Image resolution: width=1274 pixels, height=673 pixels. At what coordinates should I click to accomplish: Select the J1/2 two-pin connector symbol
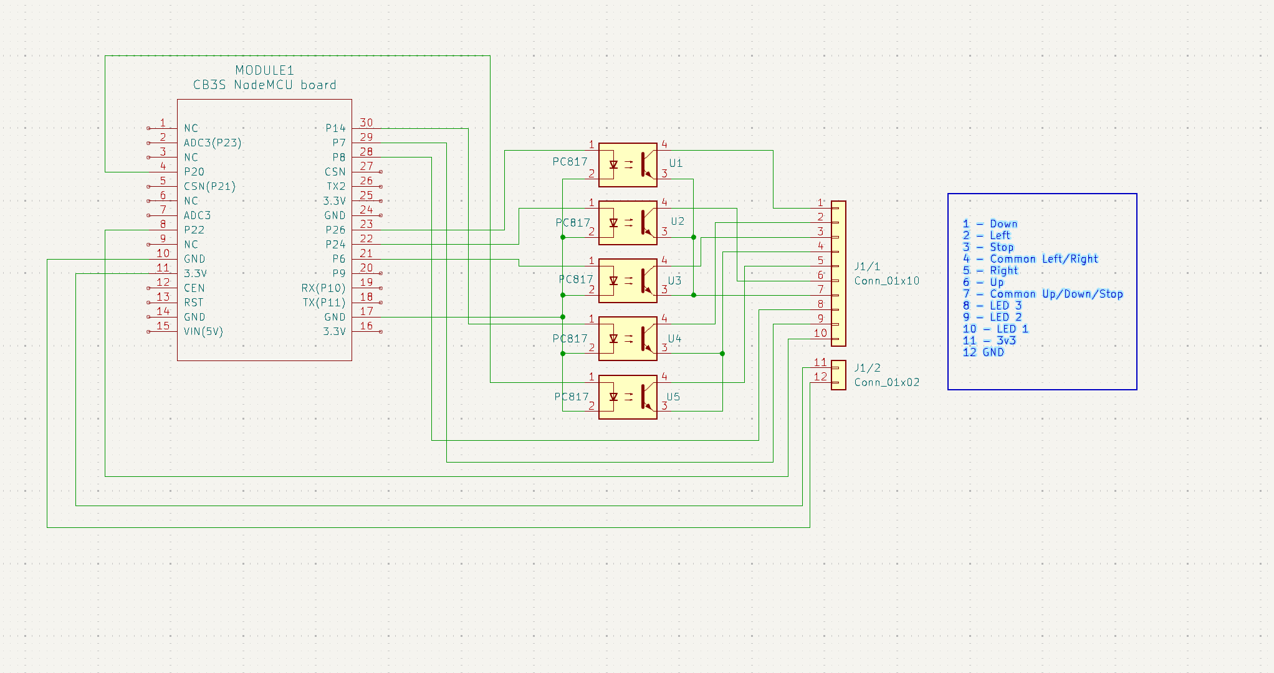coord(838,375)
